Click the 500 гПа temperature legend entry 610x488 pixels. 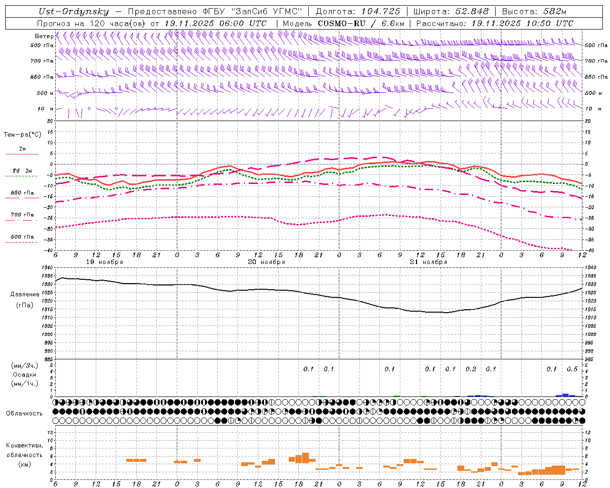point(22,237)
